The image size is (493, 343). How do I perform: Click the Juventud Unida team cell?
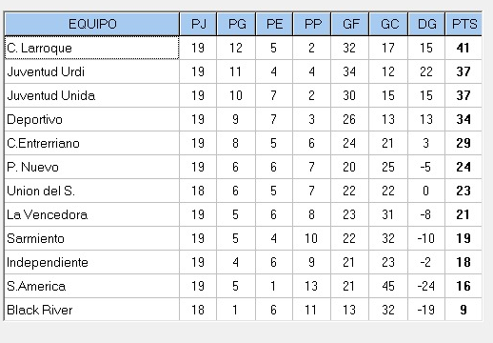[92, 95]
